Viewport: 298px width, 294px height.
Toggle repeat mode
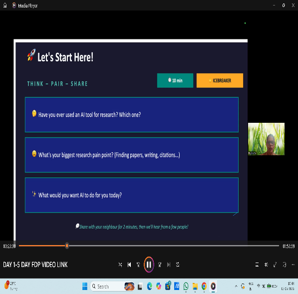point(178,265)
